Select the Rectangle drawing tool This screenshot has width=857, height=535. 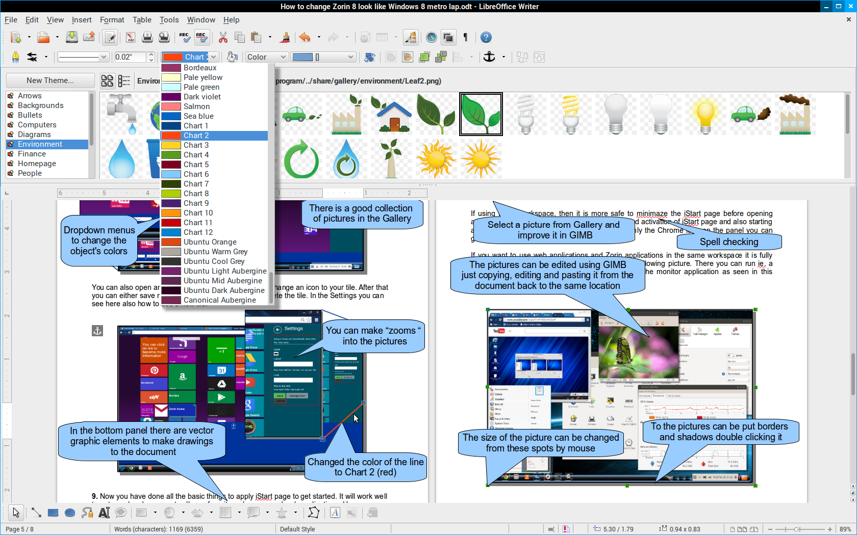click(53, 513)
